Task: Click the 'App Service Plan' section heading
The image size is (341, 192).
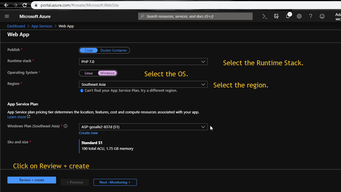Action: point(23,104)
